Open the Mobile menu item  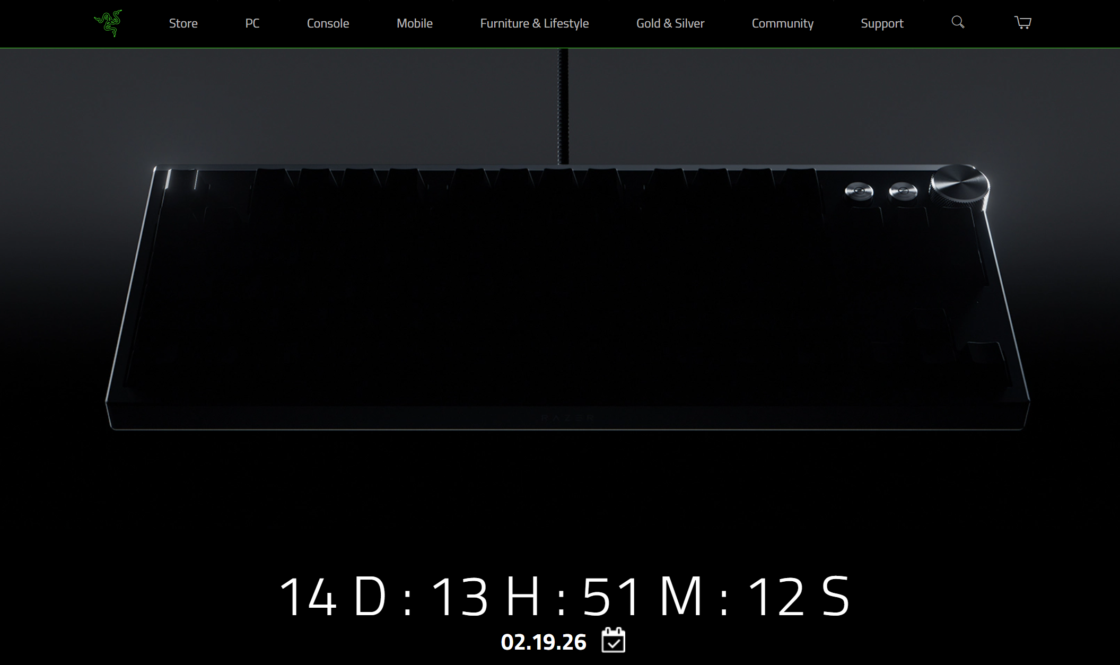click(x=415, y=23)
